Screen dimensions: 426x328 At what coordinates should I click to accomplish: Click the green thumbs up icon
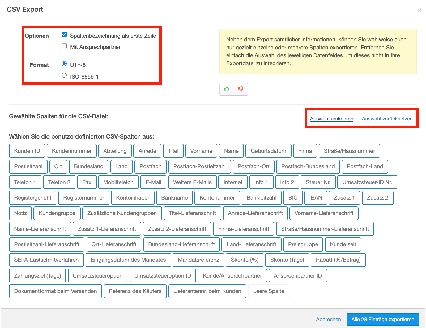pos(227,89)
